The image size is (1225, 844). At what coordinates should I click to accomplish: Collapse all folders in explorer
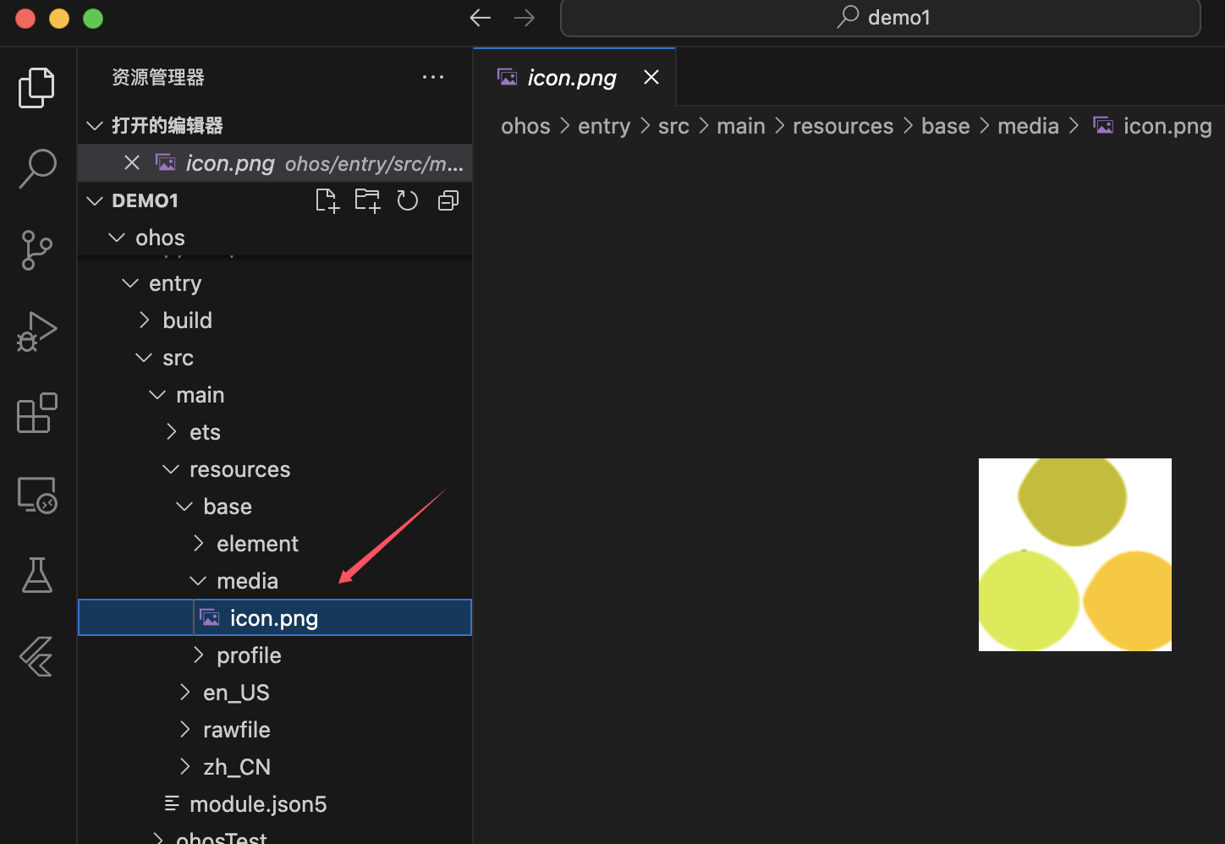pos(448,200)
